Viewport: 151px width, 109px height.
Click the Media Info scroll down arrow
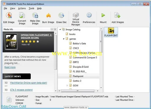(56, 91)
